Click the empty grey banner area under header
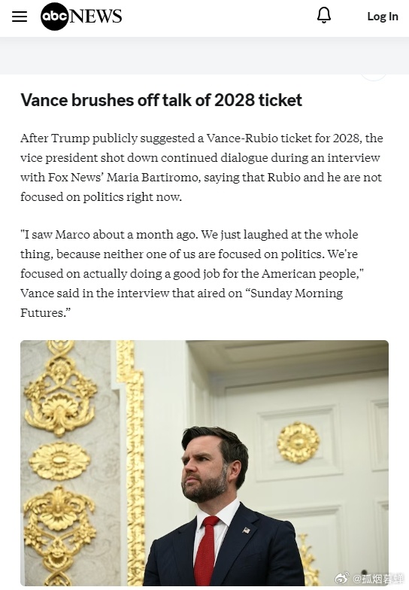Screen dimensions: 409x590 [x=204, y=56]
